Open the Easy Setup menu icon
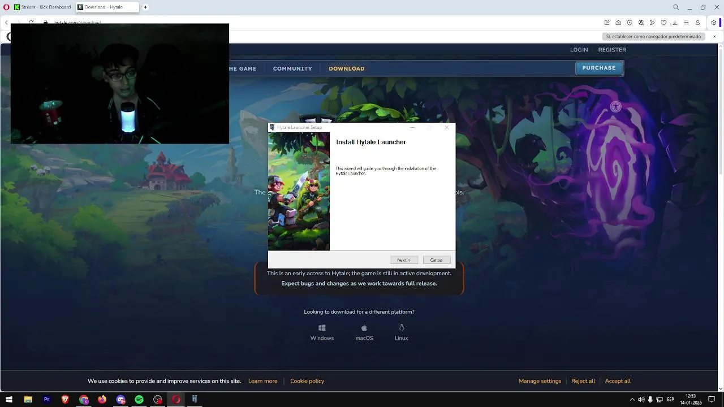Viewport: 724px width, 407px height. 686,23
